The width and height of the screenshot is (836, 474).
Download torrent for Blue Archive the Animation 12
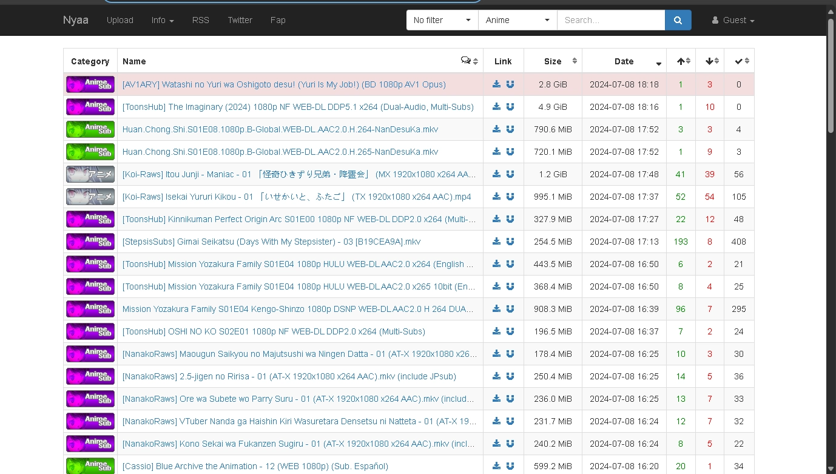[496, 466]
